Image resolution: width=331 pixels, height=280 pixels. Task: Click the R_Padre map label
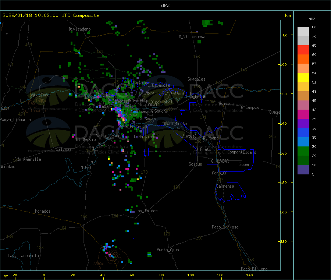[x=211, y=138]
